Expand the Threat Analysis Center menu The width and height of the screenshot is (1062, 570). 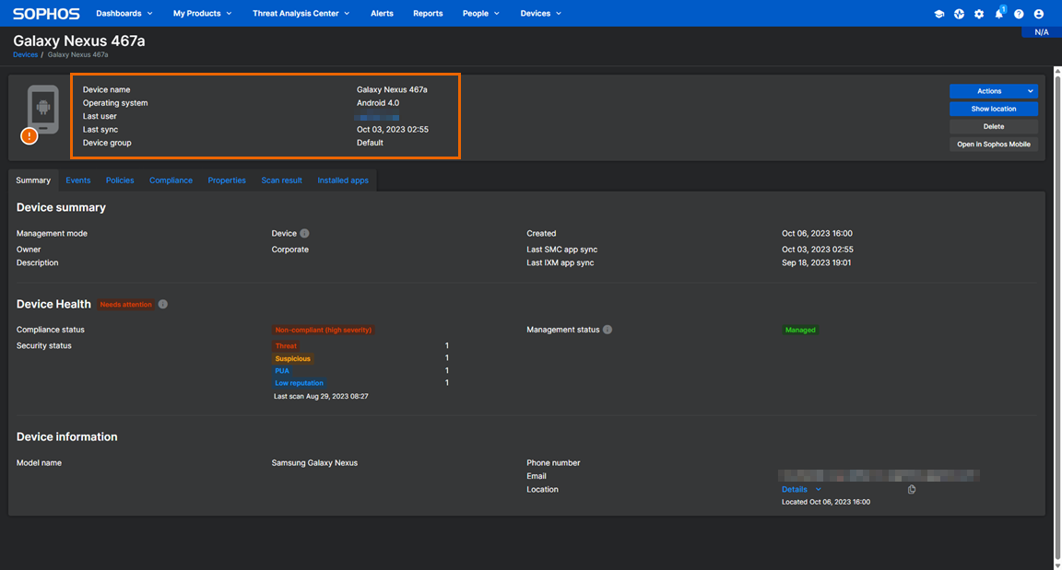click(301, 14)
